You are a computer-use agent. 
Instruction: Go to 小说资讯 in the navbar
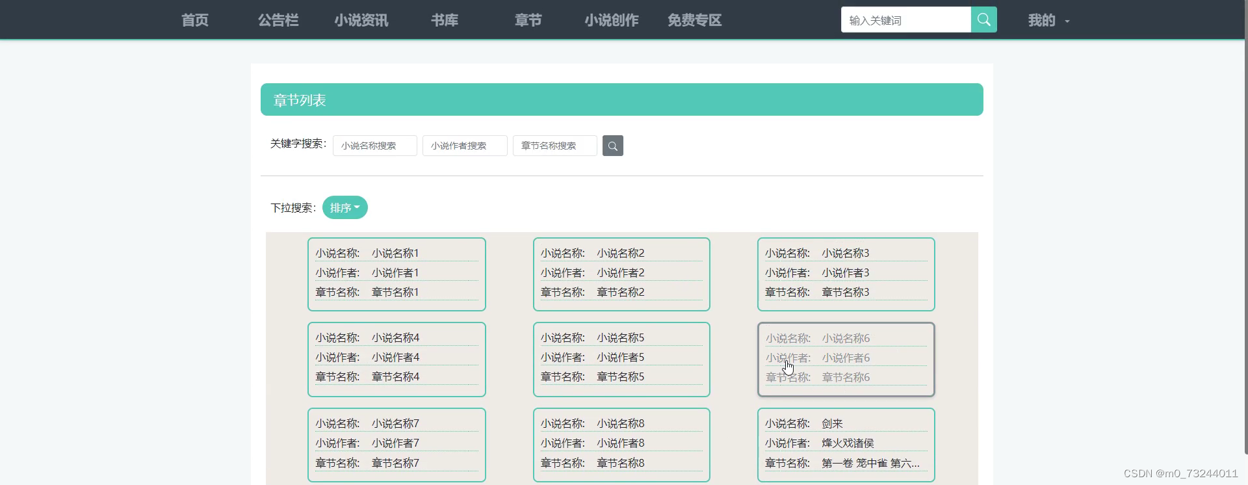[361, 20]
